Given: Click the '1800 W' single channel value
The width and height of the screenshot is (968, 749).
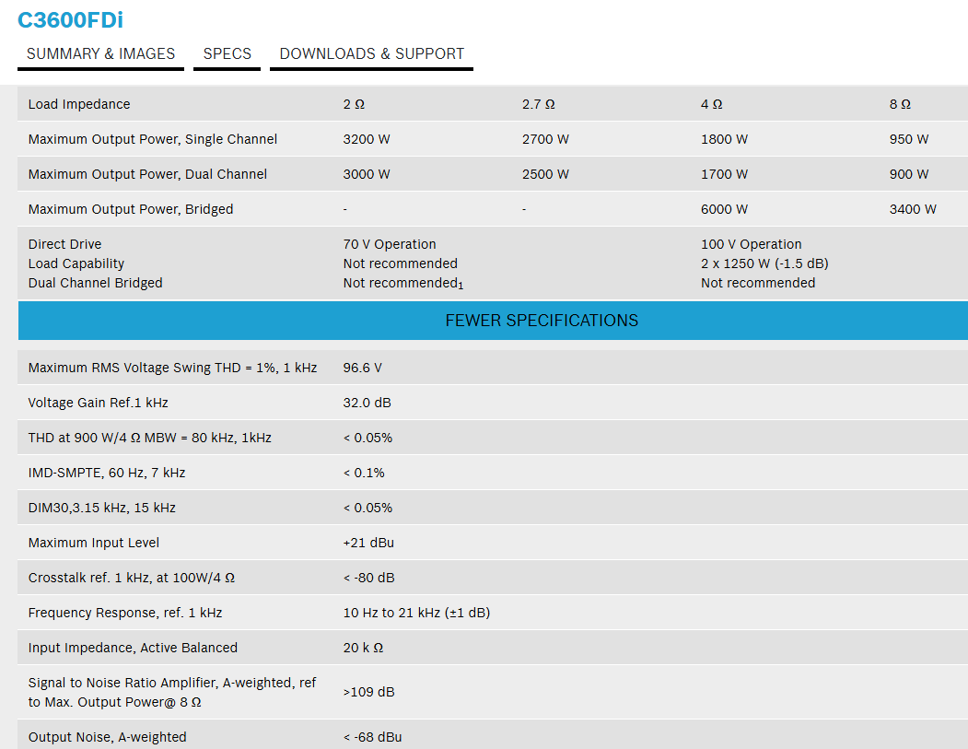Looking at the screenshot, I should pyautogui.click(x=724, y=139).
